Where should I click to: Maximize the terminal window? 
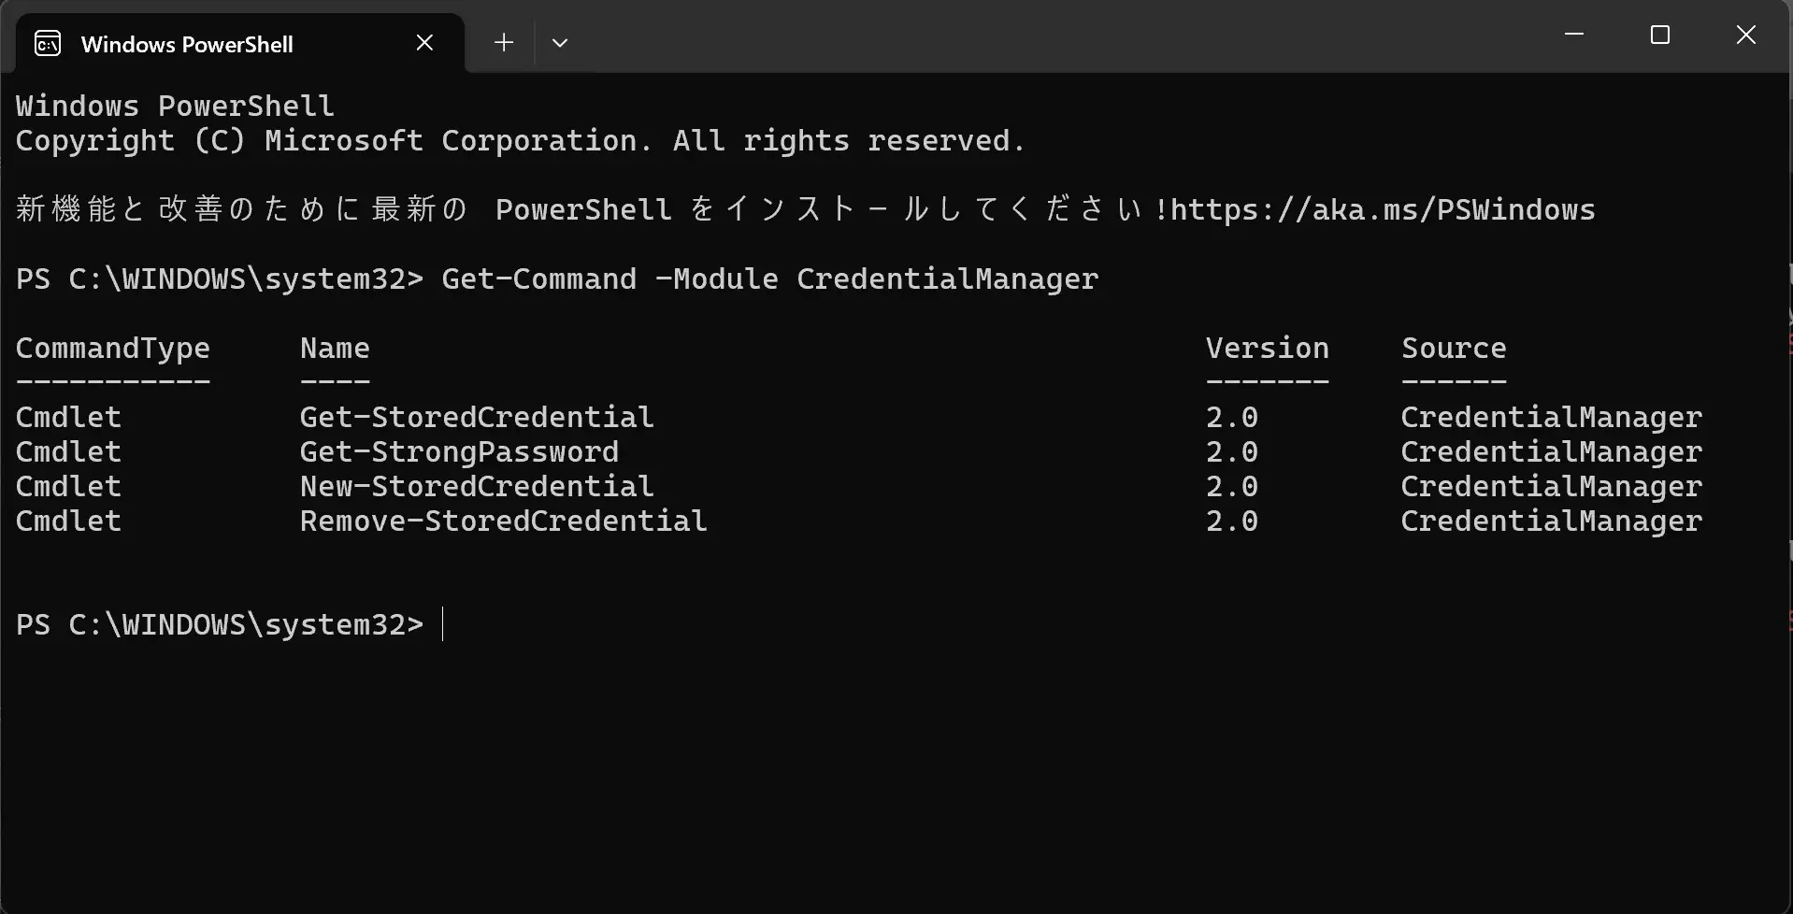(x=1660, y=36)
